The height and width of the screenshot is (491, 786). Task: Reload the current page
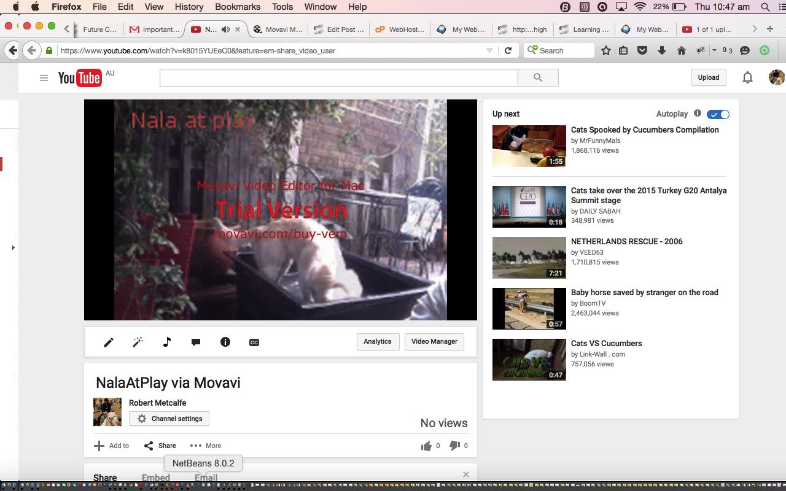508,50
